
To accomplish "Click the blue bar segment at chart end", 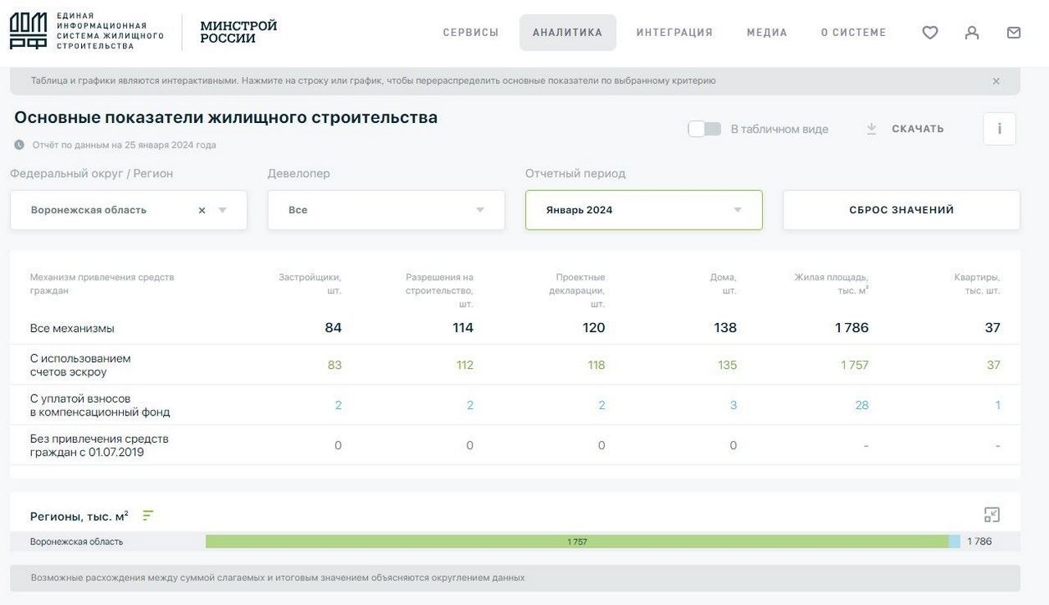I will (x=955, y=542).
